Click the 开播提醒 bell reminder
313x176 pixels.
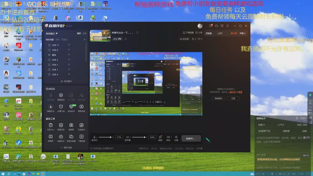pyautogui.click(x=188, y=32)
